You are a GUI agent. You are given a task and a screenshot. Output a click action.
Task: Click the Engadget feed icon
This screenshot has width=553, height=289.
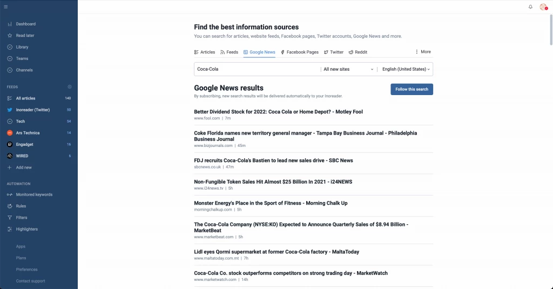tap(10, 144)
